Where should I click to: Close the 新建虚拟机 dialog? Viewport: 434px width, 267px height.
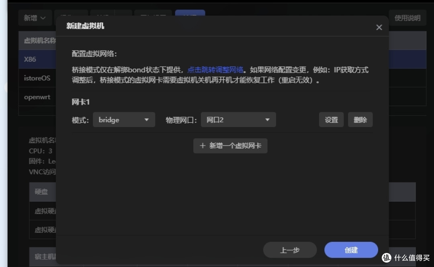(379, 27)
